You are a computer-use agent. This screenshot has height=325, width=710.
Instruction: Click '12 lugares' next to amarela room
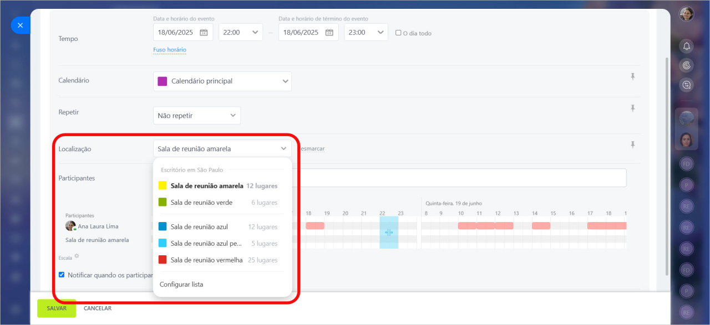(x=262, y=186)
